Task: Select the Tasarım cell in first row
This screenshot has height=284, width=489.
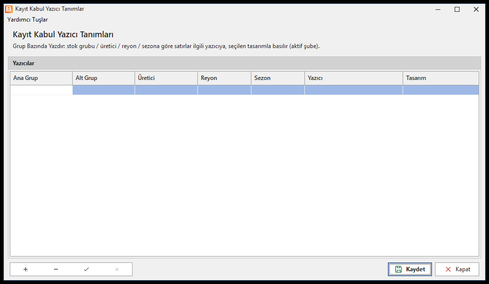Action: (x=441, y=90)
